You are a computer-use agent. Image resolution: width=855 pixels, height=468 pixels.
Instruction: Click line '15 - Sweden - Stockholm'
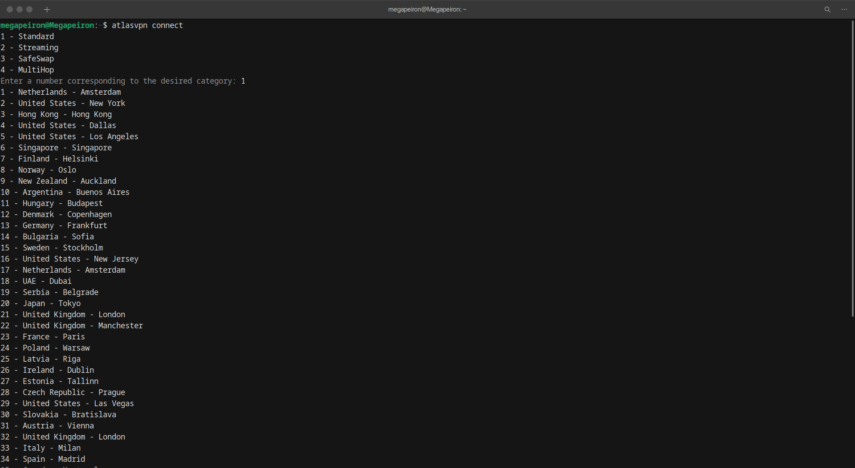pyautogui.click(x=52, y=248)
